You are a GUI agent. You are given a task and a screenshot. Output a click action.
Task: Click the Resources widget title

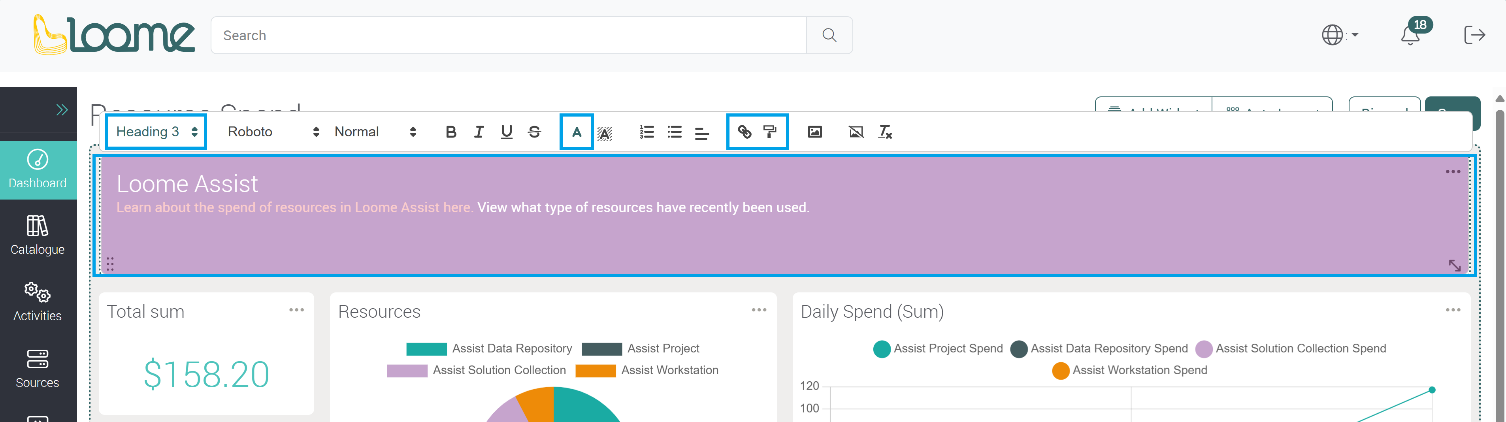[379, 311]
